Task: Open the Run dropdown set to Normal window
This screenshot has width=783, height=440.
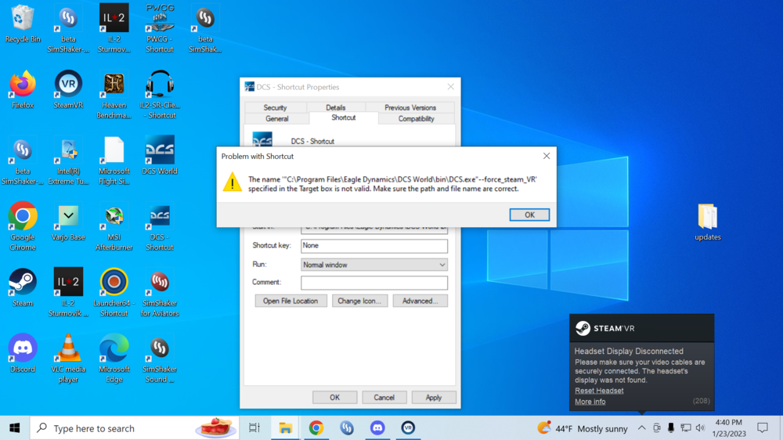Action: (374, 265)
